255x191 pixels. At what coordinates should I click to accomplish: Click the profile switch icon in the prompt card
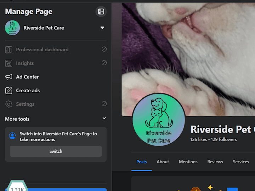[x=12, y=135]
